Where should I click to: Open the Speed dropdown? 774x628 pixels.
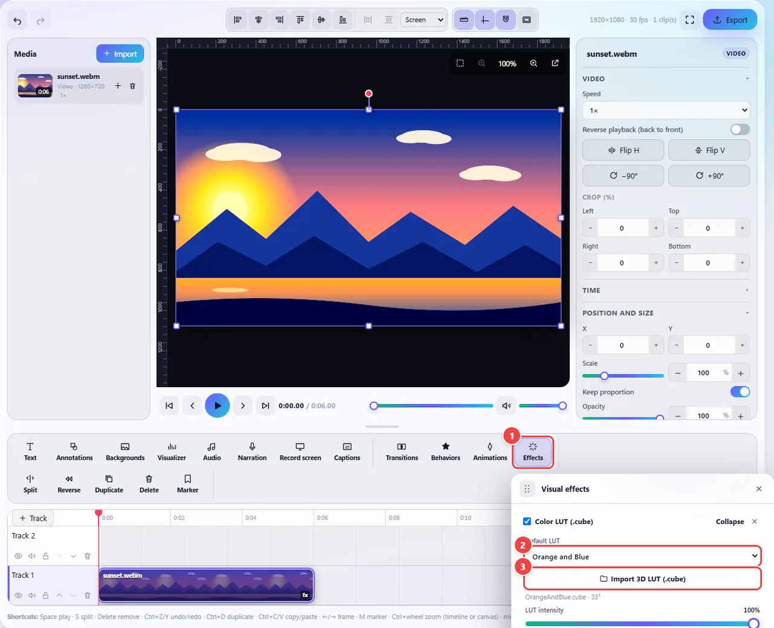tap(666, 110)
